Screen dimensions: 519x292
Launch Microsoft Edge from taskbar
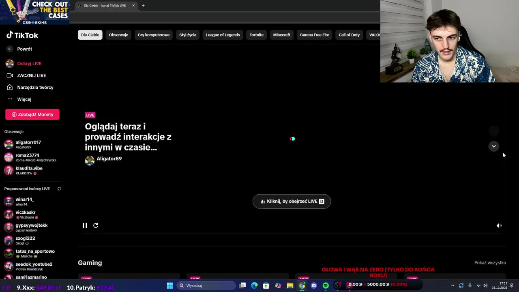[x=254, y=286]
